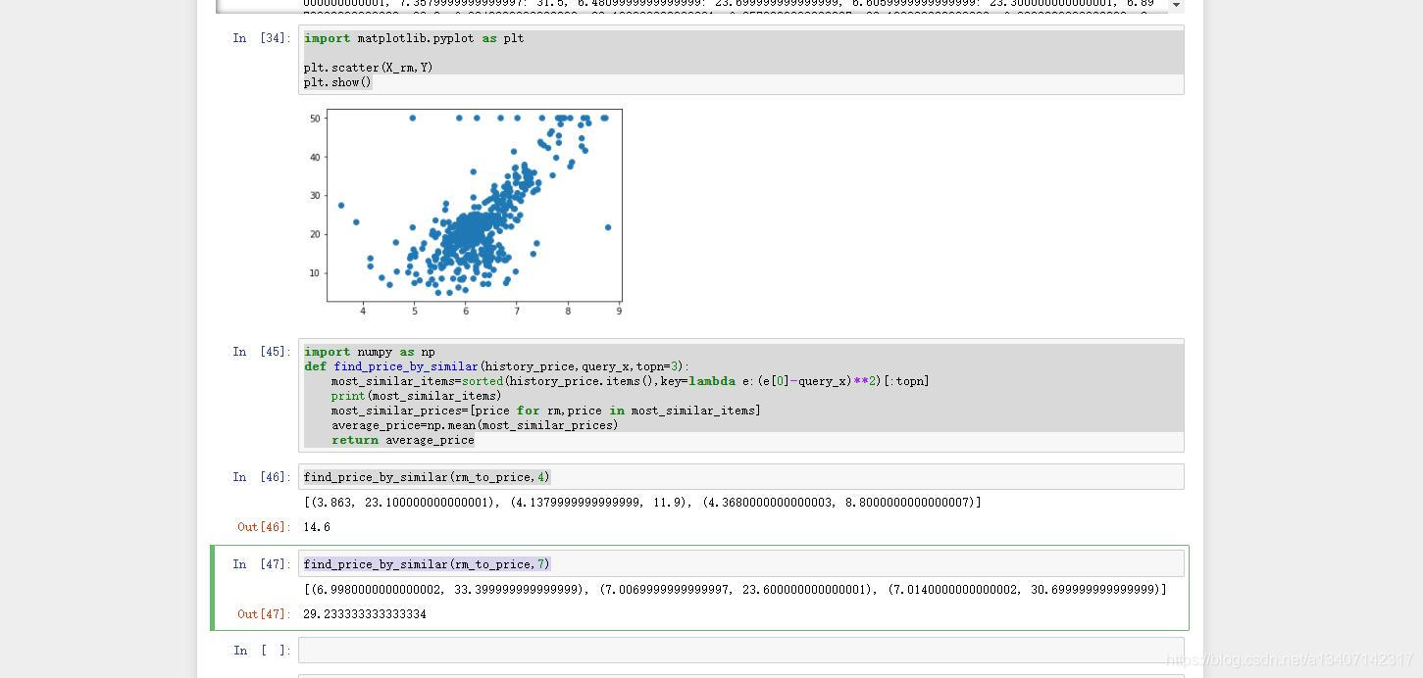The width and height of the screenshot is (1423, 678).
Task: Click printed list starting with (6.998..., 33.39...)
Action: point(736,590)
